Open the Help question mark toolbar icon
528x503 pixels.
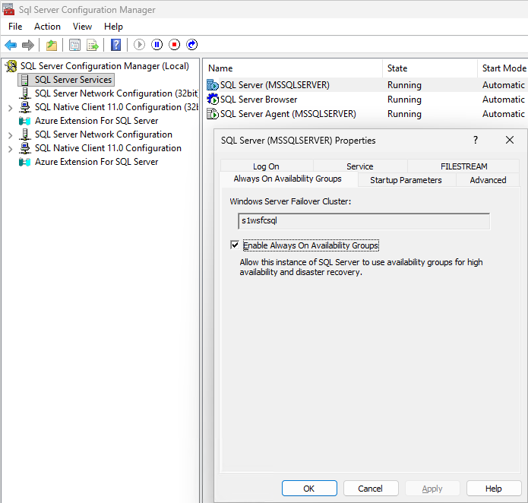115,45
